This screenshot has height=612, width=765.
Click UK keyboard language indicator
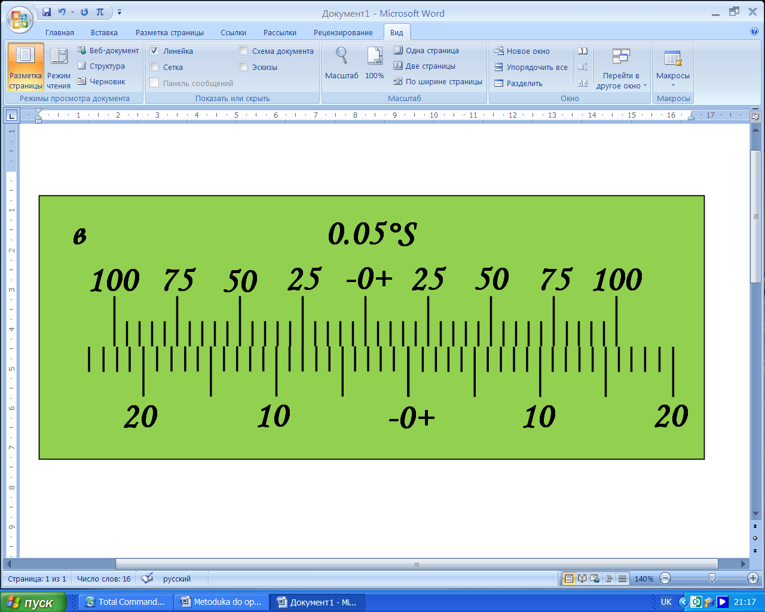point(666,602)
